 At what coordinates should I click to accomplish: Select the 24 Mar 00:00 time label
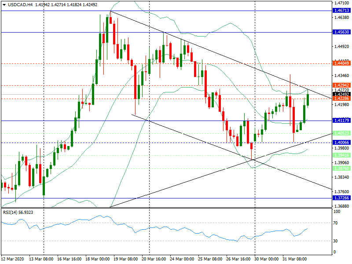point(182,259)
